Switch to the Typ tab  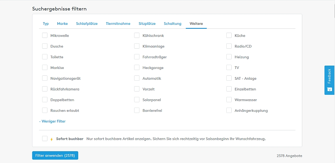(x=46, y=24)
